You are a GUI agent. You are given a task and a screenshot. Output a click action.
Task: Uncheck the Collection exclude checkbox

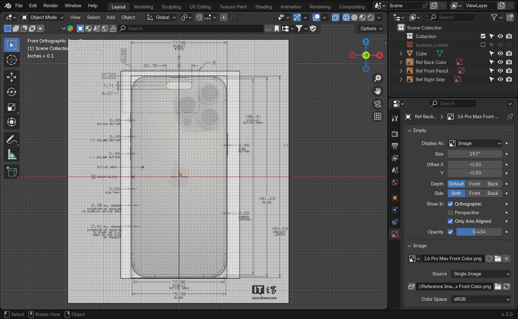click(x=483, y=36)
